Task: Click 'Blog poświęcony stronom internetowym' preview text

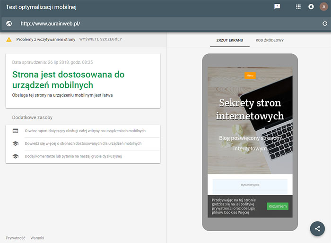Action: (x=250, y=143)
